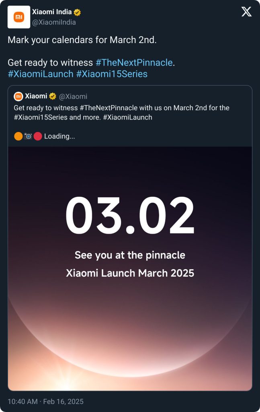
Task: Open the blue #XiaomiLaunch hashtag
Action: tap(41, 74)
